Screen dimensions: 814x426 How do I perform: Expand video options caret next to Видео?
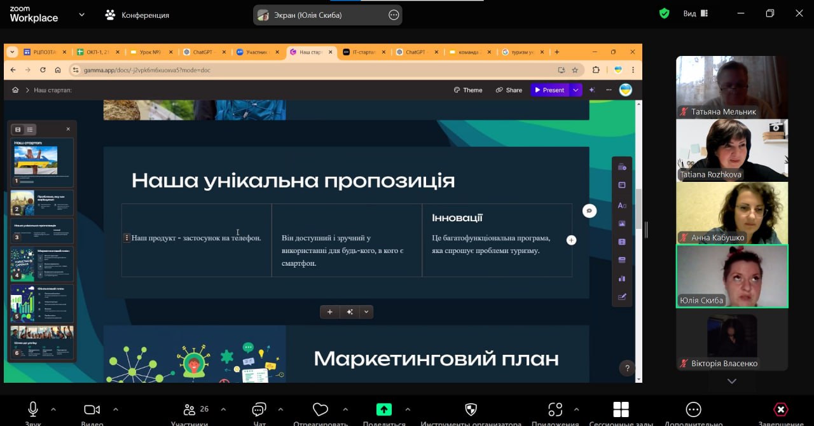pos(115,409)
